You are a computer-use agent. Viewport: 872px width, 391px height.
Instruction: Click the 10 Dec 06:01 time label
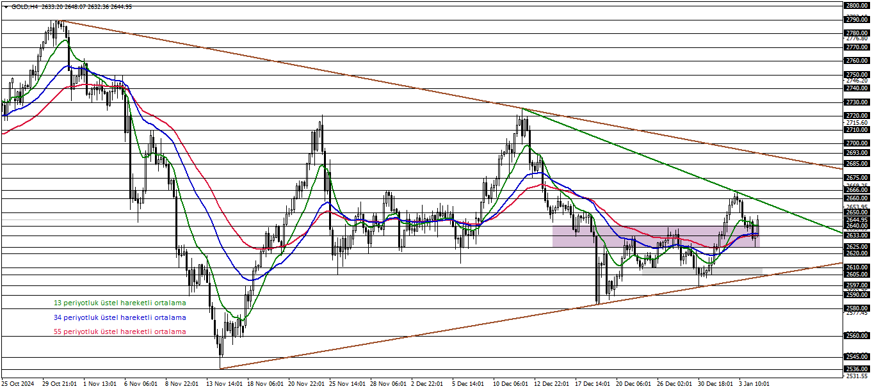(510, 384)
